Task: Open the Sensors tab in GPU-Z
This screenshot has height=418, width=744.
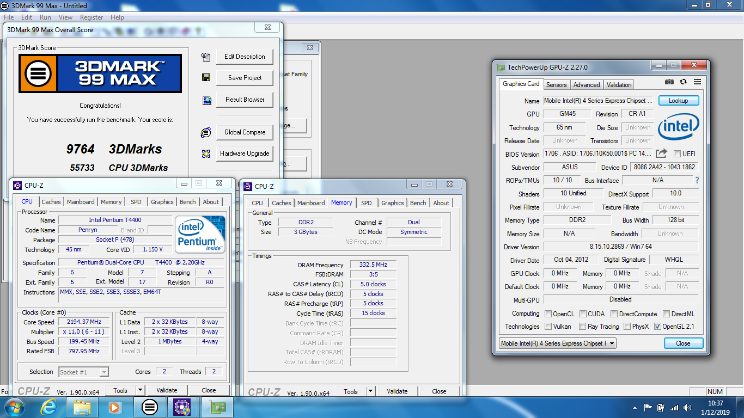Action: coord(557,85)
